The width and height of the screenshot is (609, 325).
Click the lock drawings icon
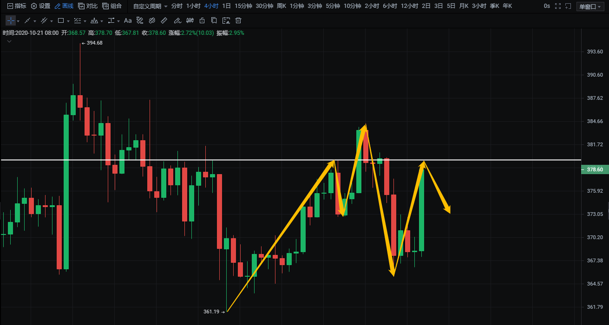[x=202, y=21]
